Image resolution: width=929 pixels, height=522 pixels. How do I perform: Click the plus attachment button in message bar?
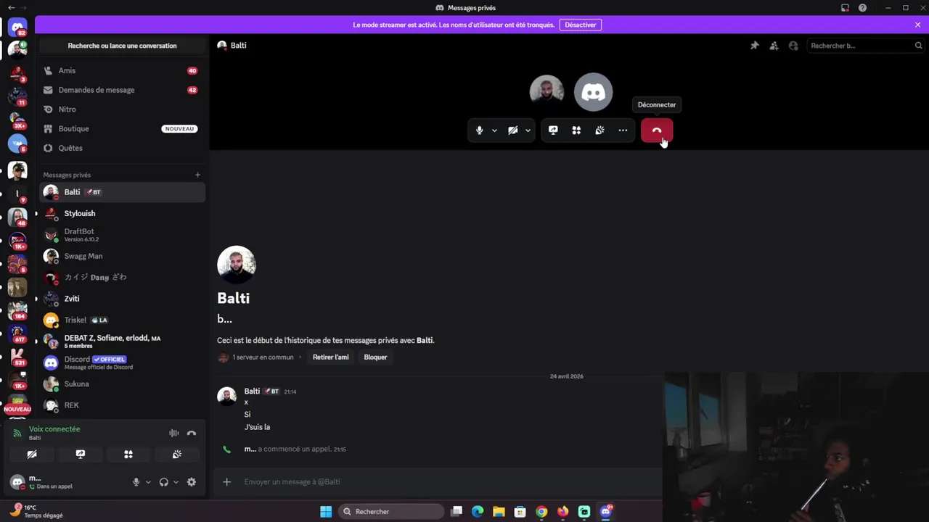(226, 481)
